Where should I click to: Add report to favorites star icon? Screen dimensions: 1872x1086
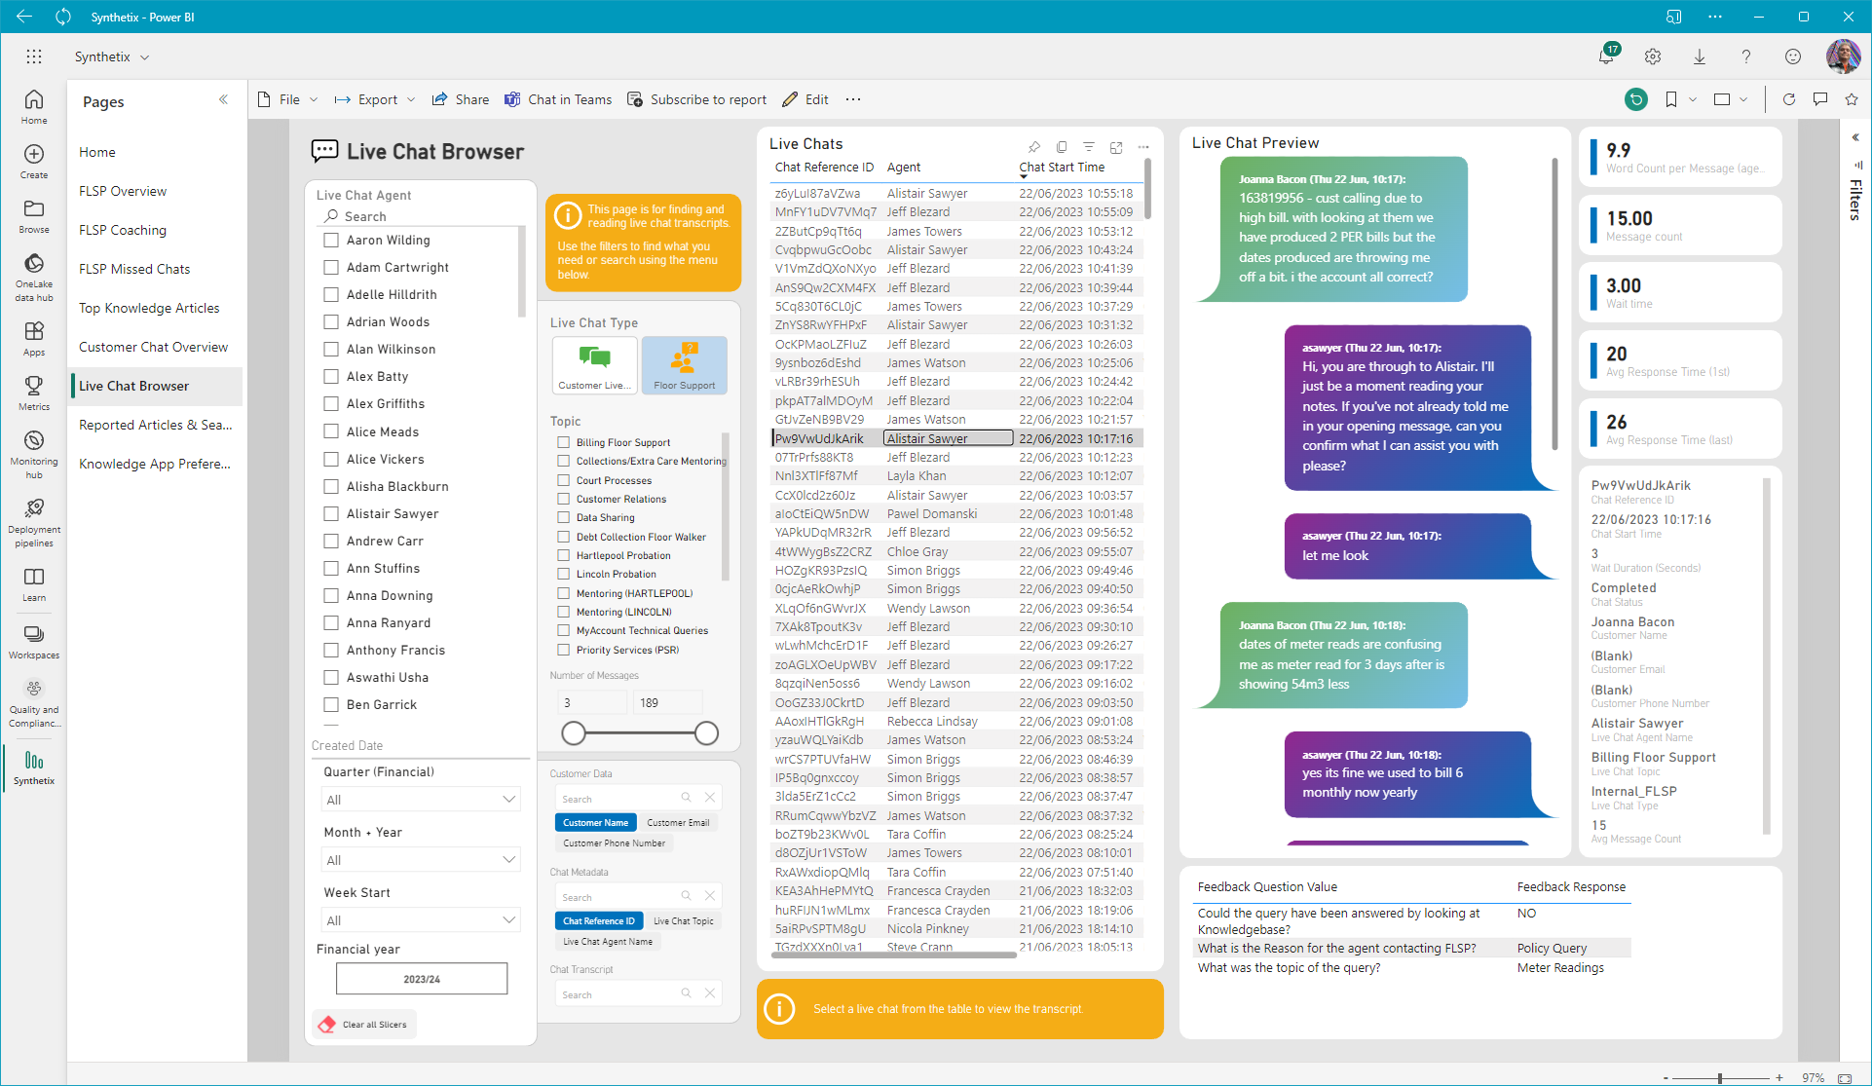1852,99
